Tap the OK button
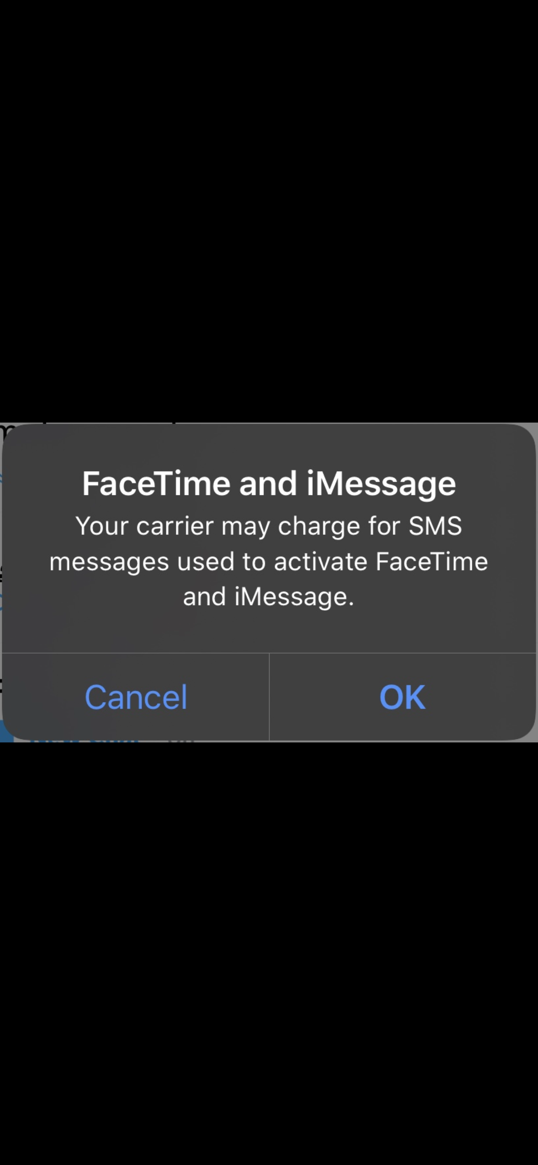538x1165 pixels. click(402, 697)
